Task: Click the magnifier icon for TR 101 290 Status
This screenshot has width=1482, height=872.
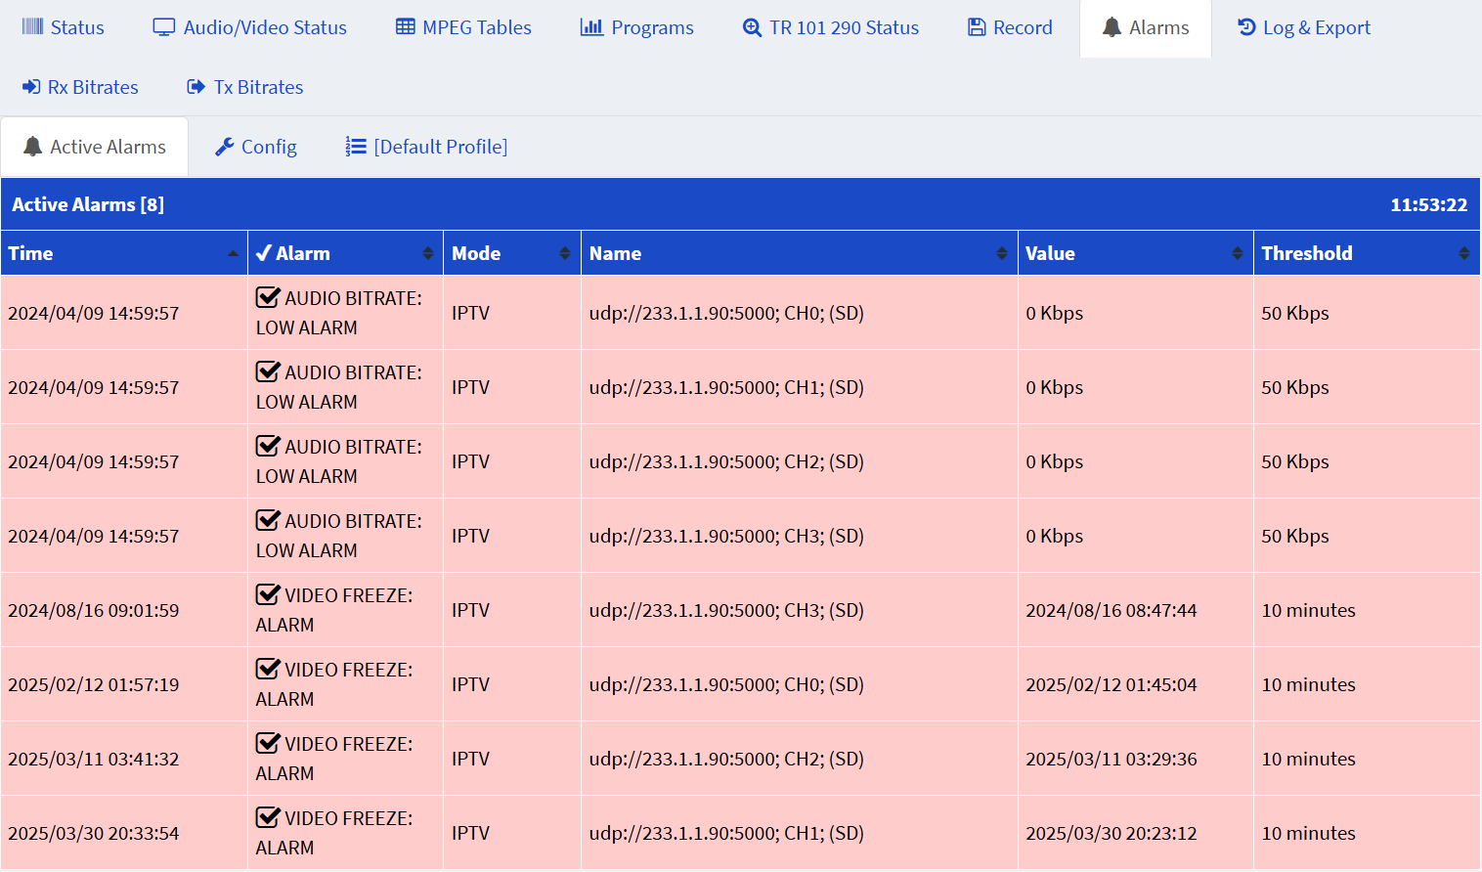Action: point(752,27)
